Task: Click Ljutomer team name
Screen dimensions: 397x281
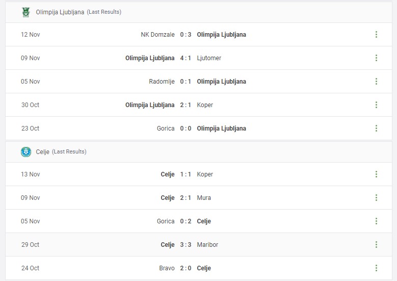Action: (209, 58)
